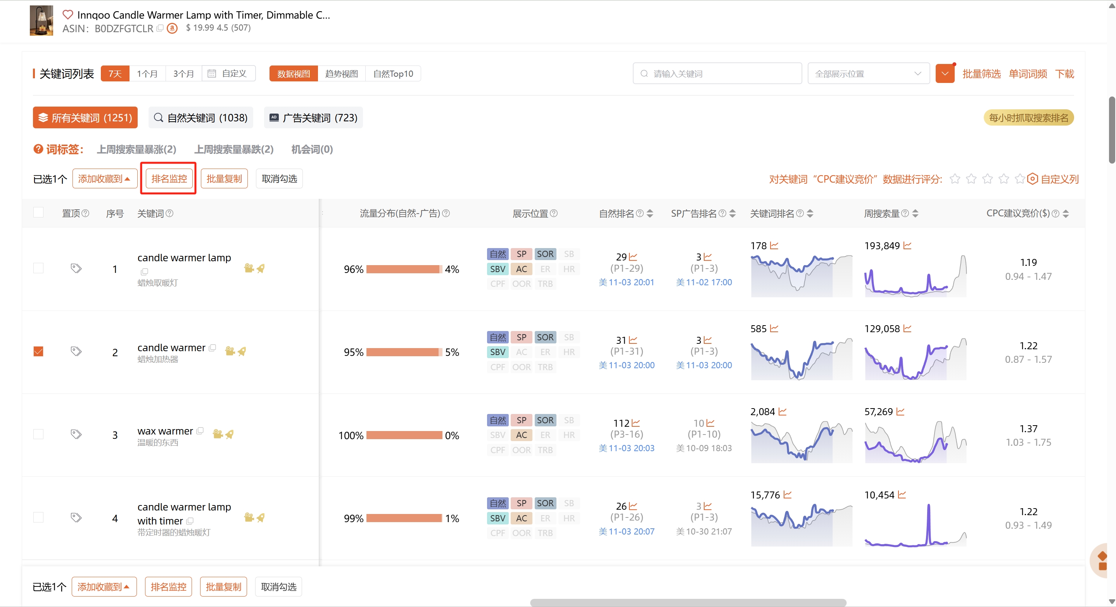Click help icon next to 展示位置 header

[554, 214]
